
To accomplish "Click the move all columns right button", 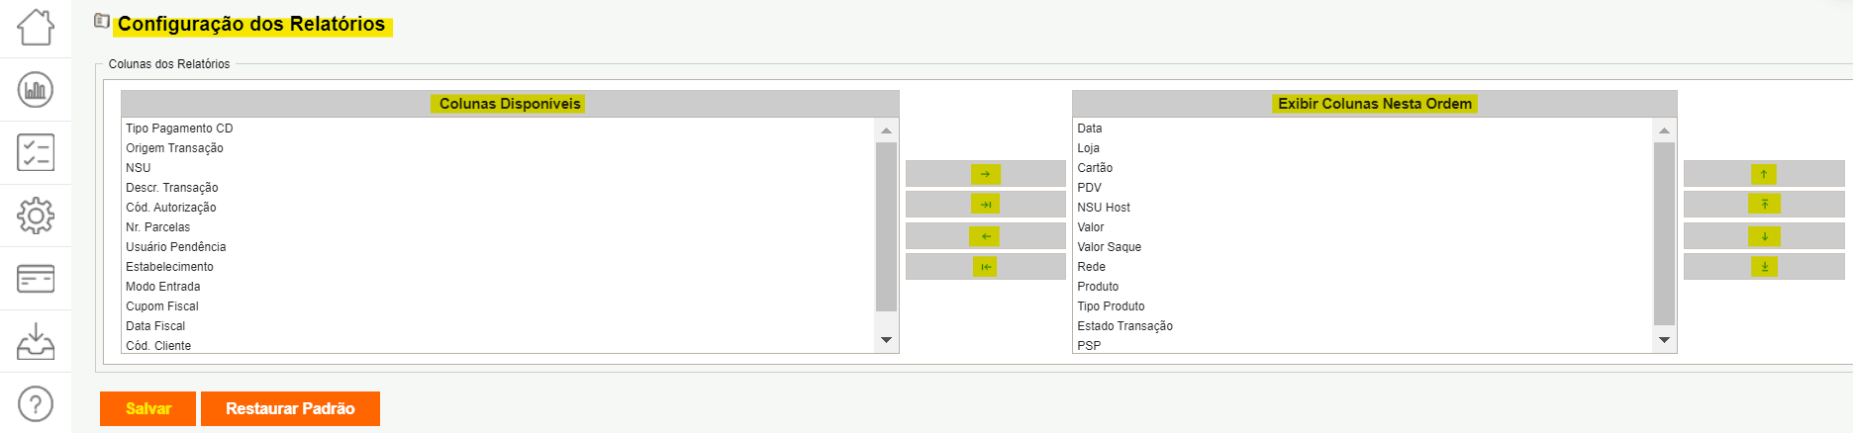I will click(985, 205).
